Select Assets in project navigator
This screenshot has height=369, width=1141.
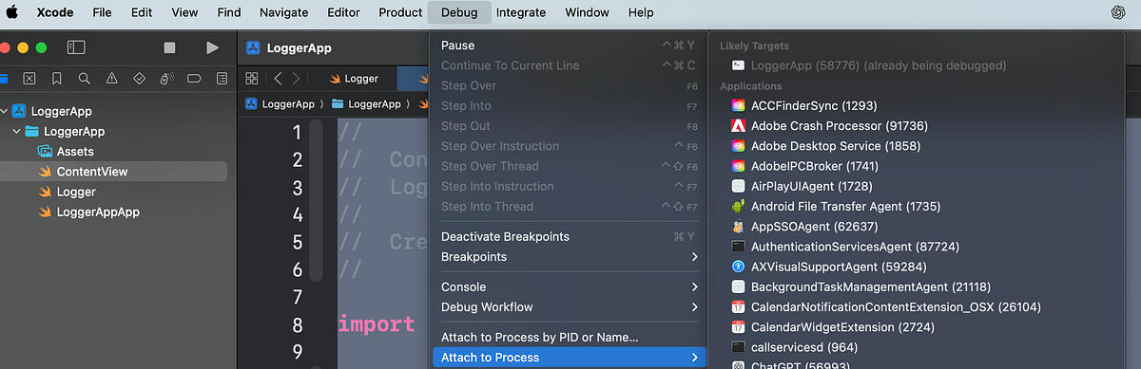[x=75, y=151]
